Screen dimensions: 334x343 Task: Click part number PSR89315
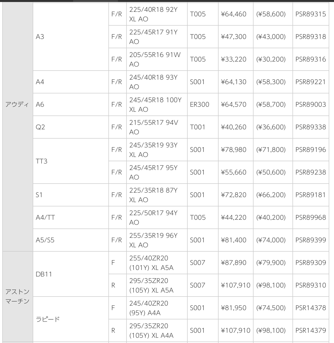(x=311, y=14)
